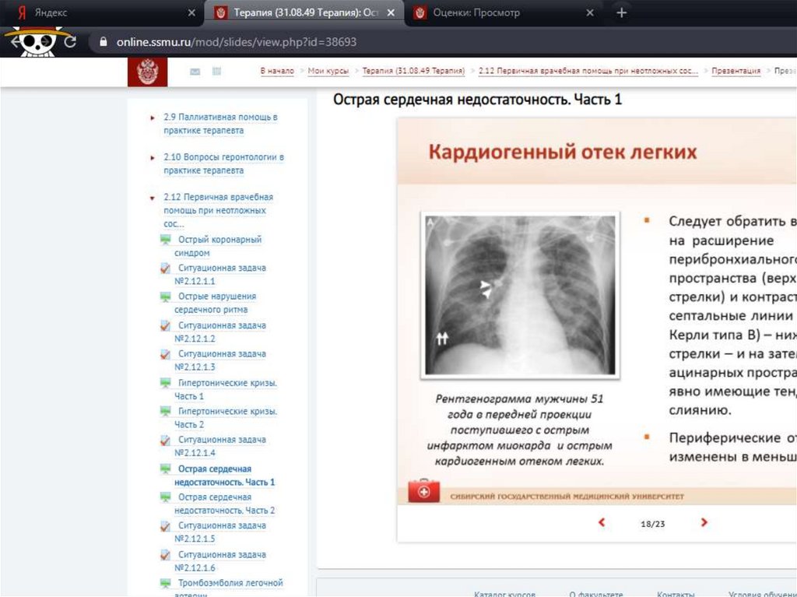Click presentation icon beside Острый коронарный синдром
This screenshot has width=797, height=597.
tap(165, 240)
